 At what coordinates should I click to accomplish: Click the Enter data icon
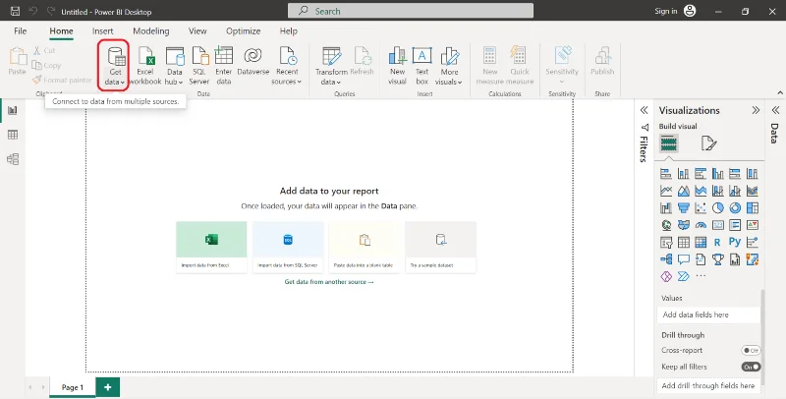[224, 66]
